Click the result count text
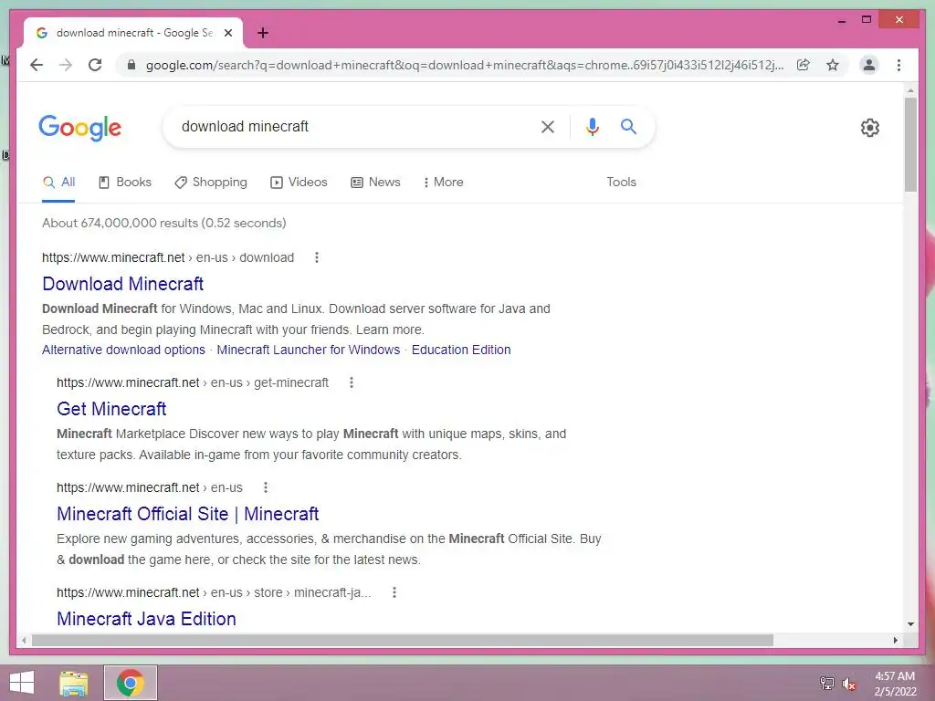Viewport: 935px width, 701px height. tap(164, 223)
